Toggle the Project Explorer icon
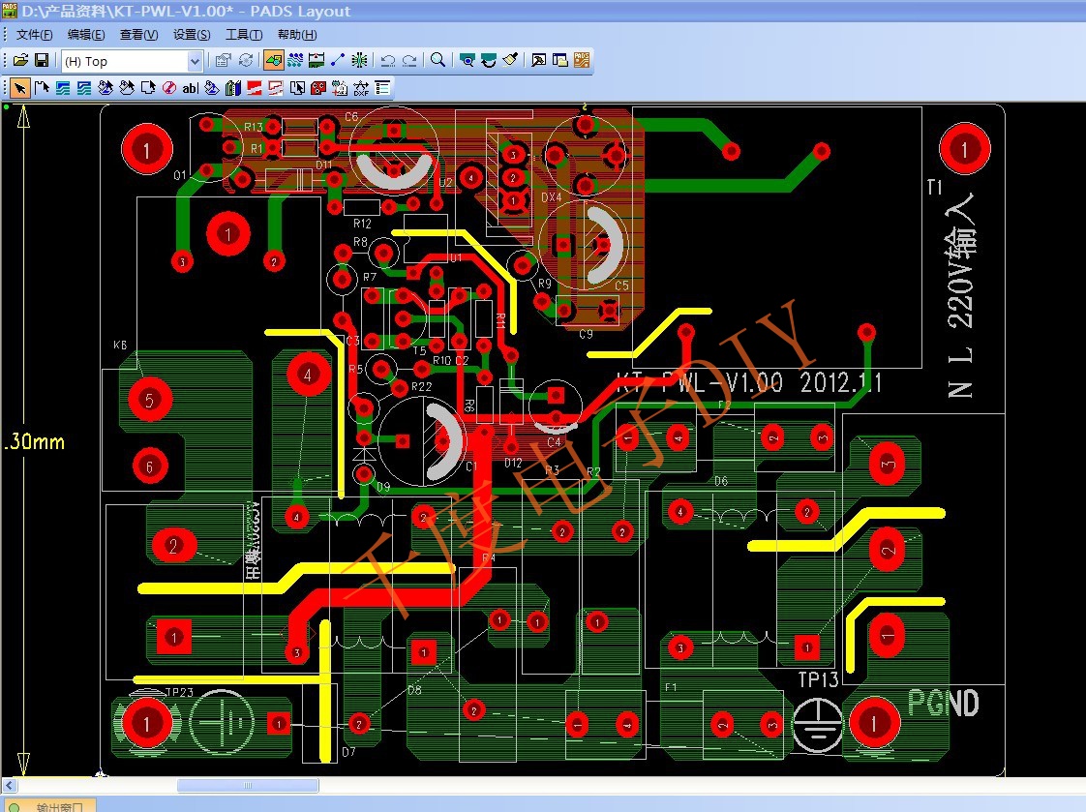Screen dimensions: 1086x812 (560, 60)
